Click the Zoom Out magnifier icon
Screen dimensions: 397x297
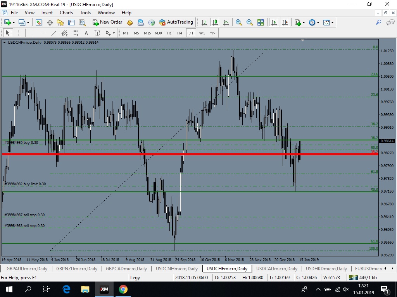[x=250, y=22]
